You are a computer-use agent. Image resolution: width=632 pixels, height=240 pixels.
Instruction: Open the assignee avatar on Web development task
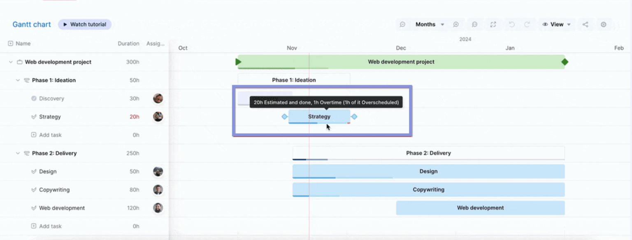158,208
